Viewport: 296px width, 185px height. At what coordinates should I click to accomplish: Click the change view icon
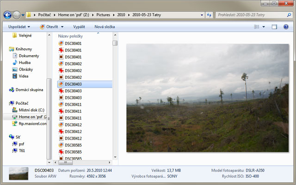257,27
